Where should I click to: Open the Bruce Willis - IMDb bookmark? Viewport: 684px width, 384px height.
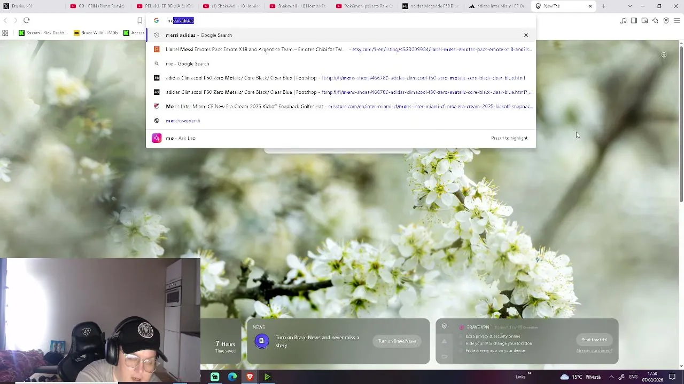pyautogui.click(x=96, y=33)
